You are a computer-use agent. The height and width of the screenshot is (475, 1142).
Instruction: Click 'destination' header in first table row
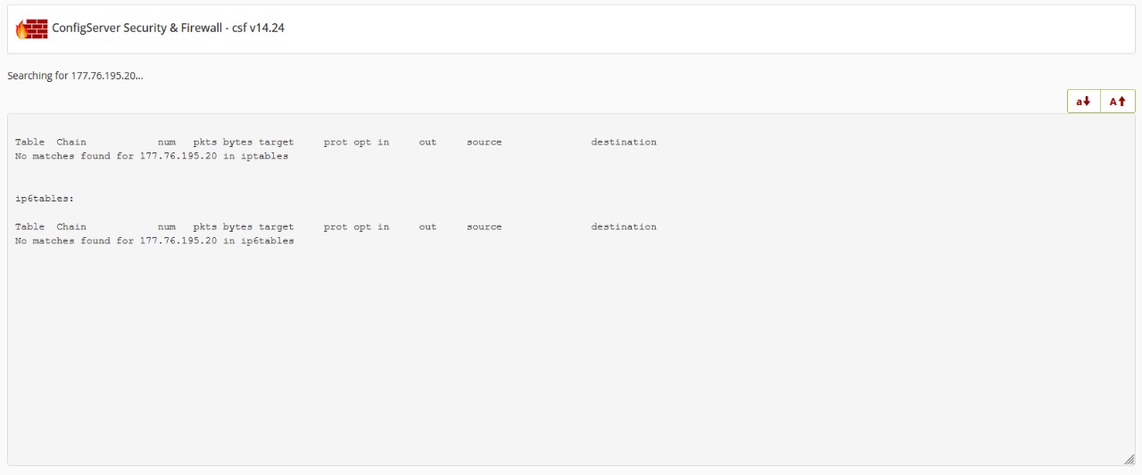(x=623, y=142)
